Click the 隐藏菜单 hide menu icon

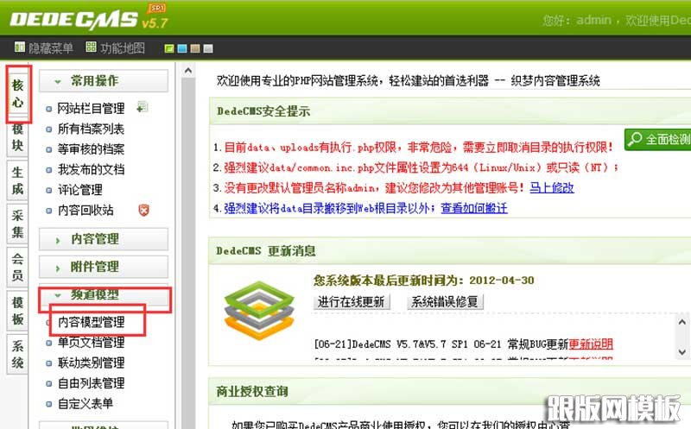tap(19, 48)
